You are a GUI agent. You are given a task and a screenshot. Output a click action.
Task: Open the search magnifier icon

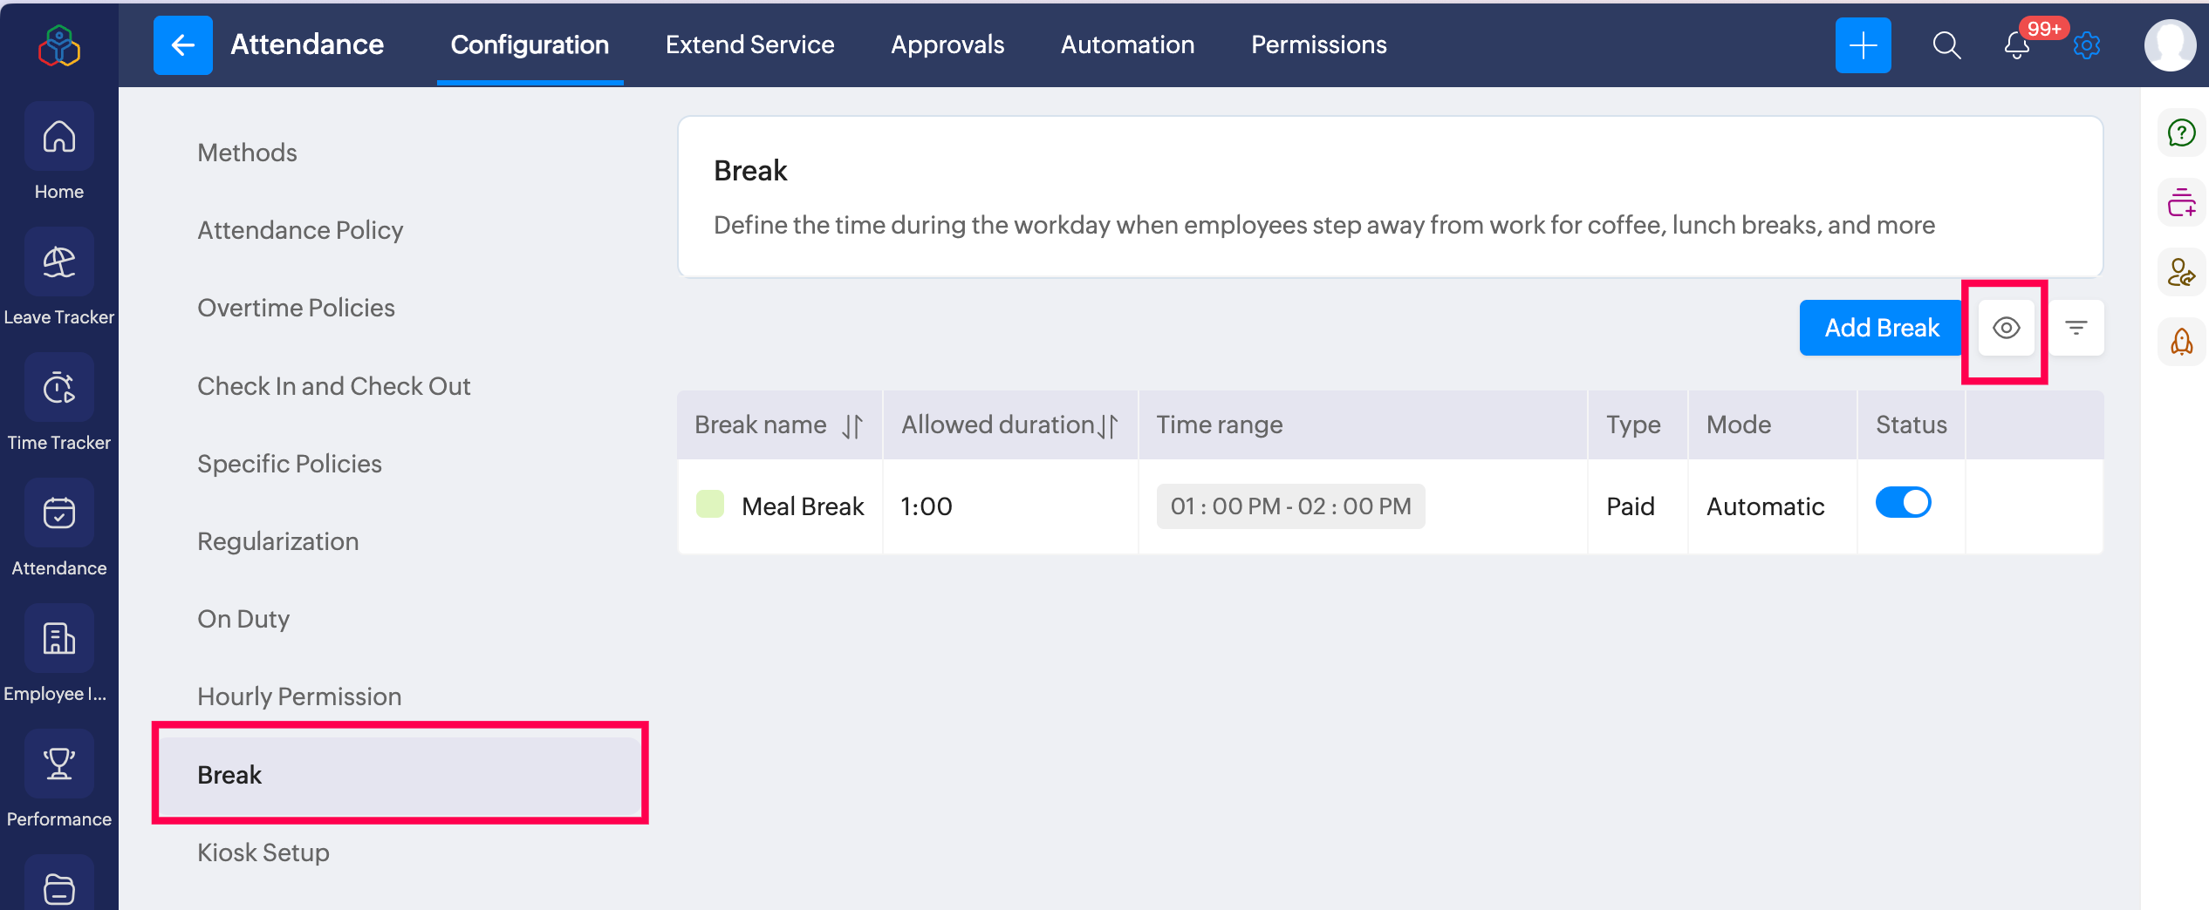click(1946, 45)
